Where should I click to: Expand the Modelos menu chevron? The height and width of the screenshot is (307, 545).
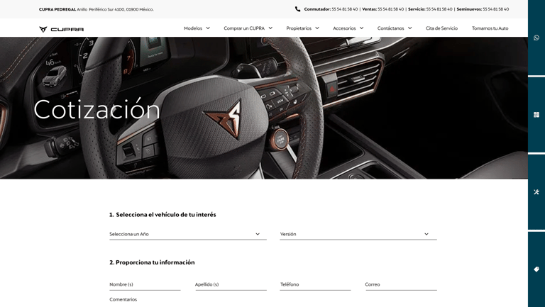[x=208, y=28]
